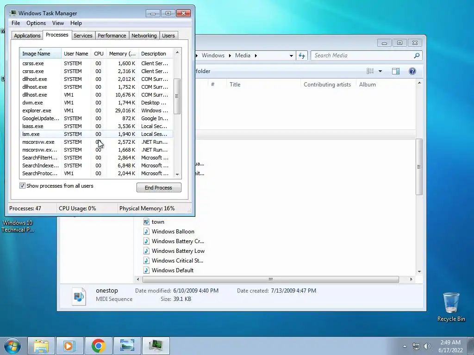Select the Task Manager taskbar icon
Viewport: 474px width, 355px height.
point(156,346)
